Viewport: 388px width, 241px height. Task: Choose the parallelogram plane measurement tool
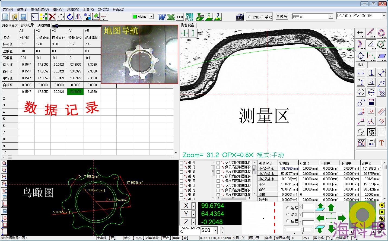[x=382, y=56]
